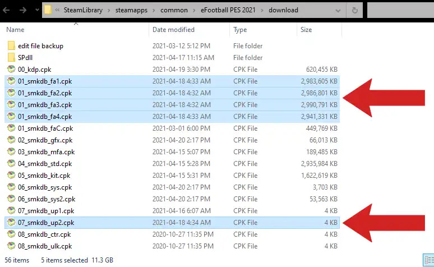Expand the chevron after steamapps
The height and width of the screenshot is (267, 434).
pos(154,11)
